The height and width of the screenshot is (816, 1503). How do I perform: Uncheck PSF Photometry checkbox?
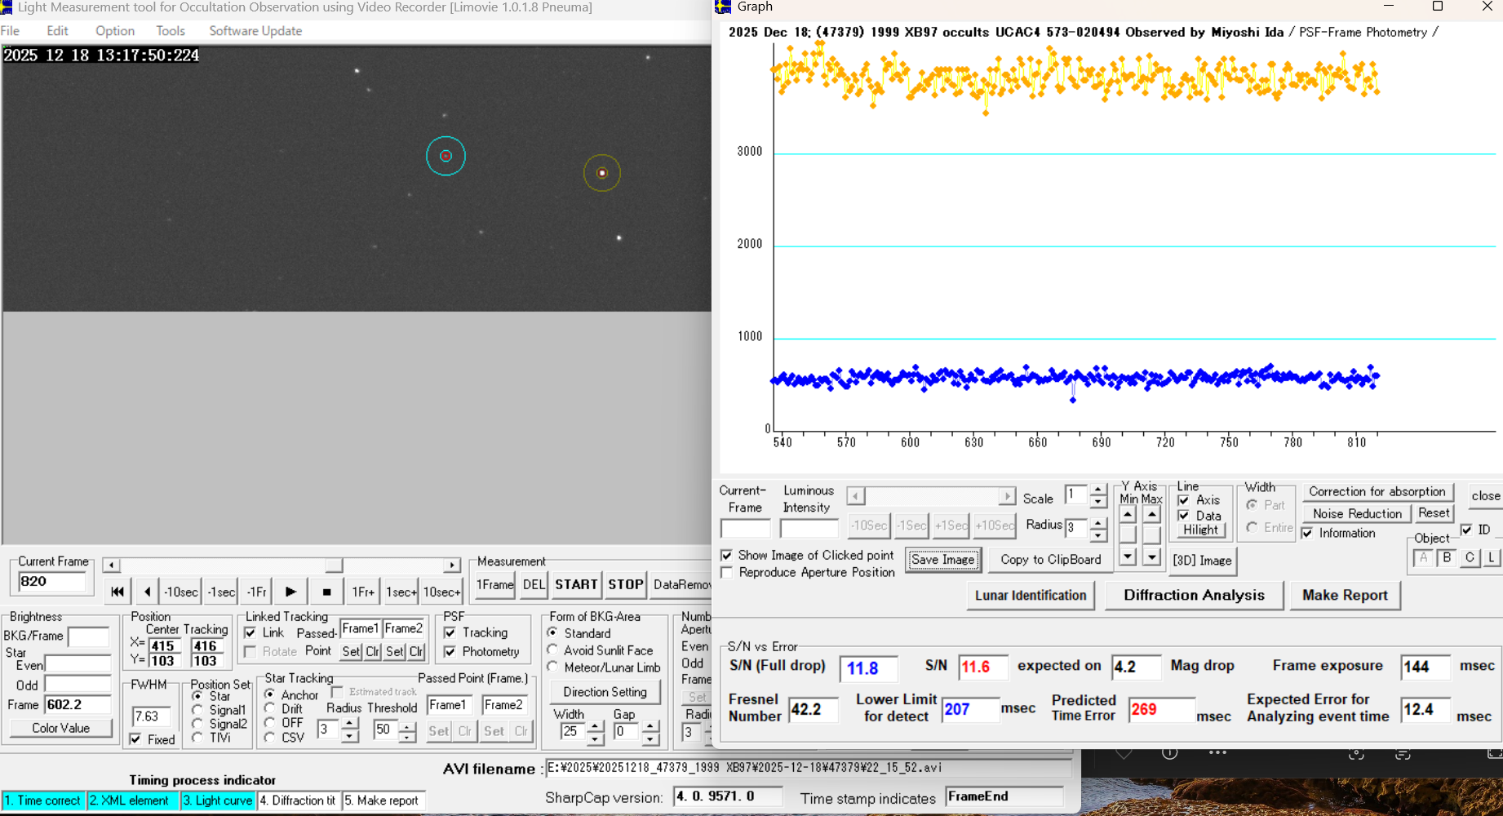click(x=450, y=651)
